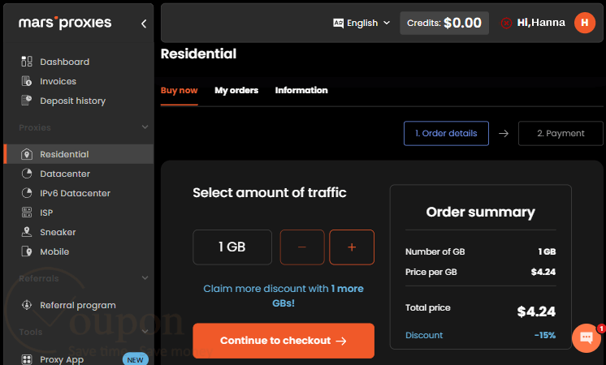This screenshot has height=365, width=606.
Task: Click the 1 GB traffic amount field
Action: (232, 247)
